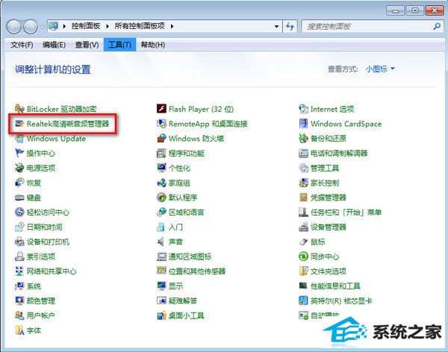Open the 设备和打印机 icon

19,242
